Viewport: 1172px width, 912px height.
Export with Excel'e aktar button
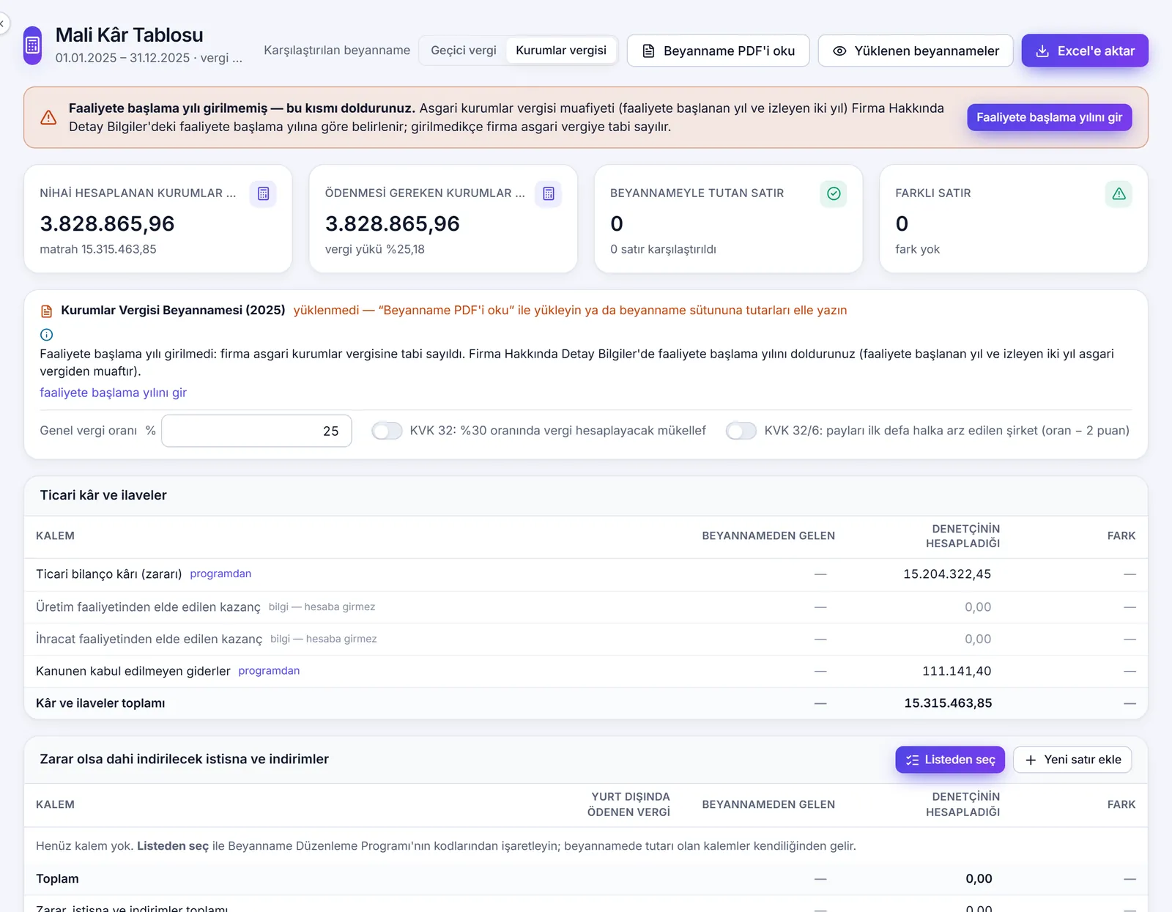pos(1085,51)
